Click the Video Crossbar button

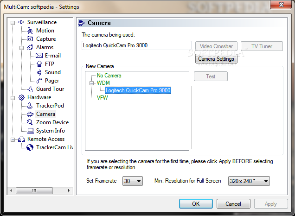point(216,46)
